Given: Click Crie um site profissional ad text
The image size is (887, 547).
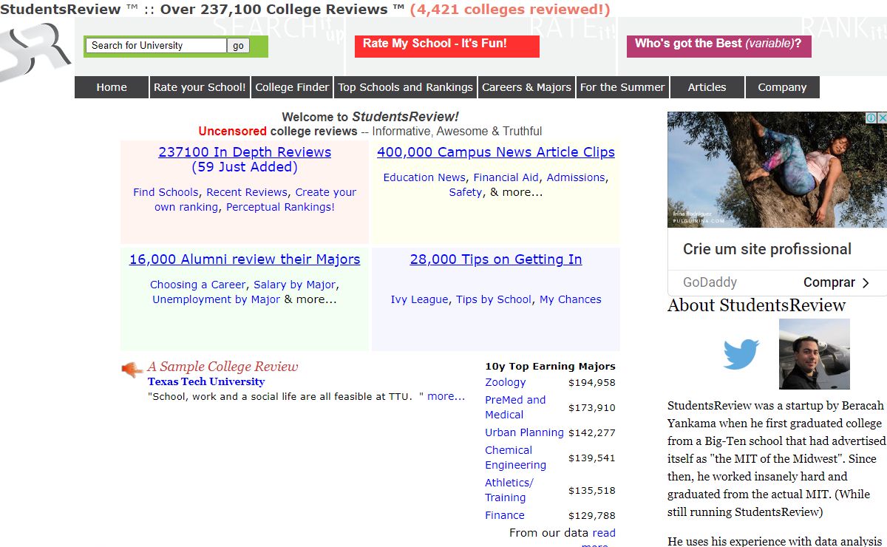Looking at the screenshot, I should 767,249.
